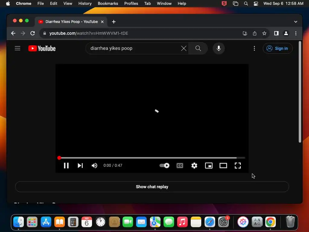This screenshot has height=232, width=309.
Task: Open Chrome profile menu
Action: (x=286, y=33)
